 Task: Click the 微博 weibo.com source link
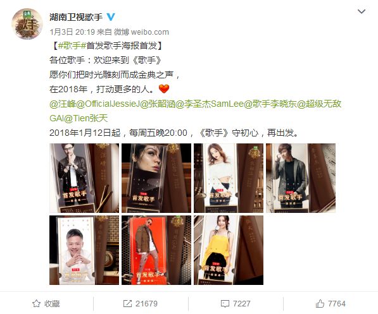(141, 32)
